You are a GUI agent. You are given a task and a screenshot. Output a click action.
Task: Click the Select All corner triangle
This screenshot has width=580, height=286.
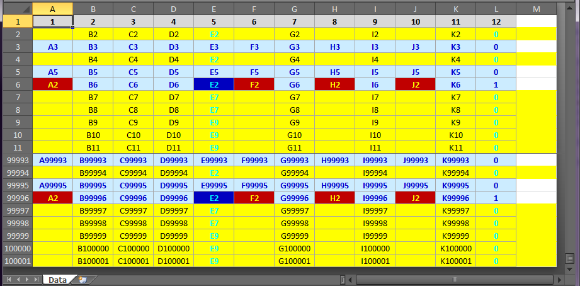(x=18, y=9)
